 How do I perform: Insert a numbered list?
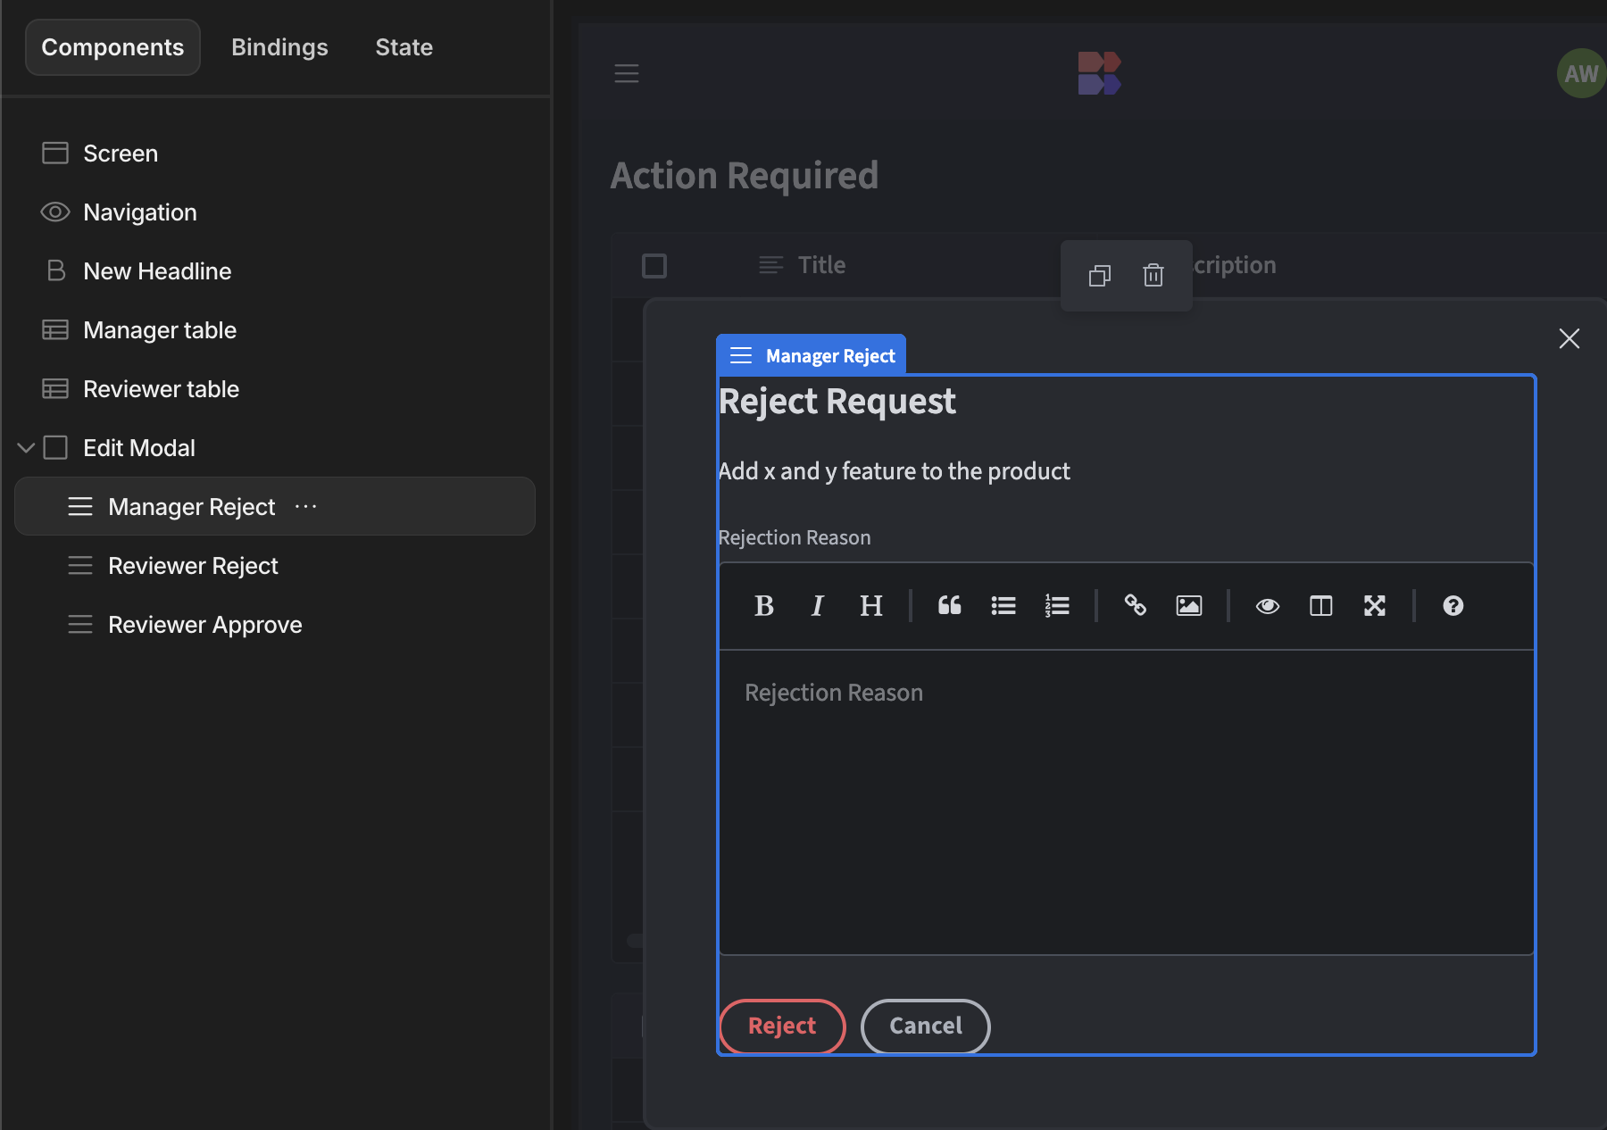pos(1057,606)
